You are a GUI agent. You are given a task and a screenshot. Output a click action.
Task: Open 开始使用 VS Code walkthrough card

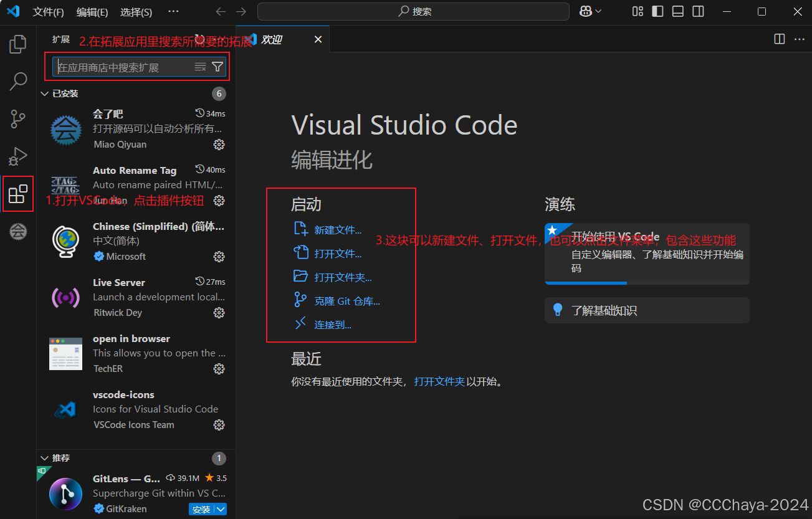tap(647, 254)
